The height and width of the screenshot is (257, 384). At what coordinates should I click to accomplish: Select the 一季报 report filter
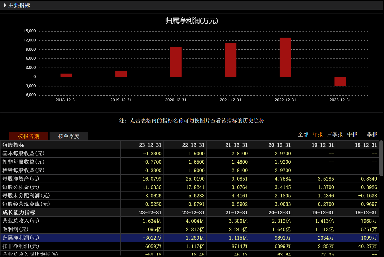[369, 135]
